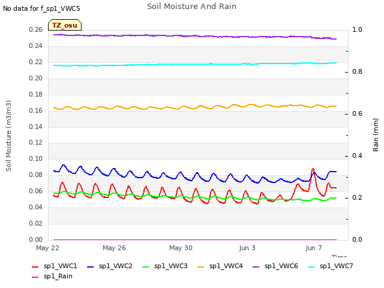
Task: Click the Jun 7 date tick label
Action: [x=314, y=248]
